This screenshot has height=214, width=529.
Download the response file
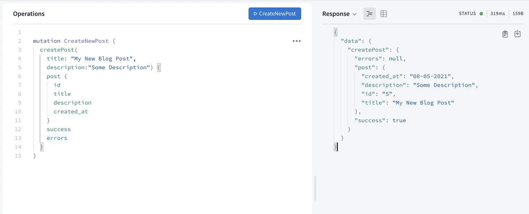click(517, 34)
